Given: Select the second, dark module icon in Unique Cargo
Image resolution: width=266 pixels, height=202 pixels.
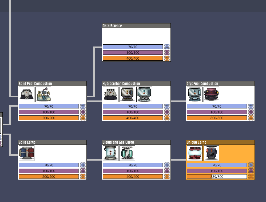Looking at the screenshot, I should [x=212, y=153].
